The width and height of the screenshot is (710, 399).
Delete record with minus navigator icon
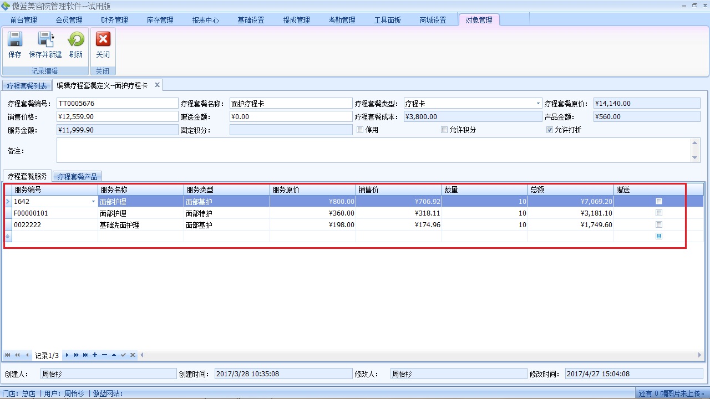coord(104,355)
